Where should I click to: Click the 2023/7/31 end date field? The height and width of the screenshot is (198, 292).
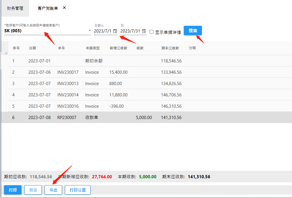tap(130, 31)
